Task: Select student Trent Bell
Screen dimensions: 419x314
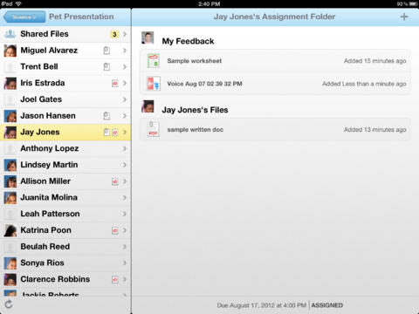Action: pyautogui.click(x=65, y=67)
